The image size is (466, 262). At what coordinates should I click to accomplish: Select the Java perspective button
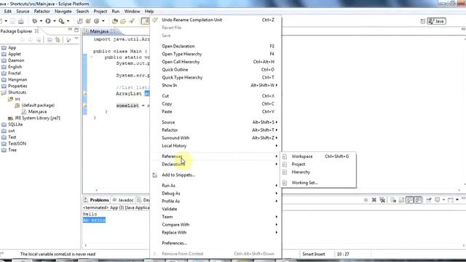pyautogui.click(x=437, y=21)
